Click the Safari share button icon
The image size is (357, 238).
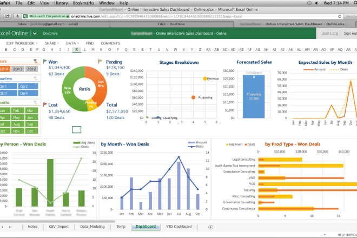(7, 16)
